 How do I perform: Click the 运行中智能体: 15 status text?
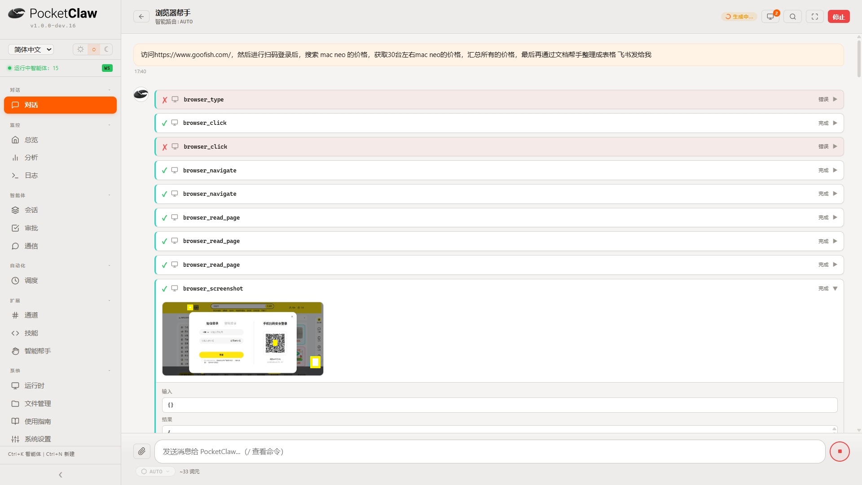click(36, 68)
